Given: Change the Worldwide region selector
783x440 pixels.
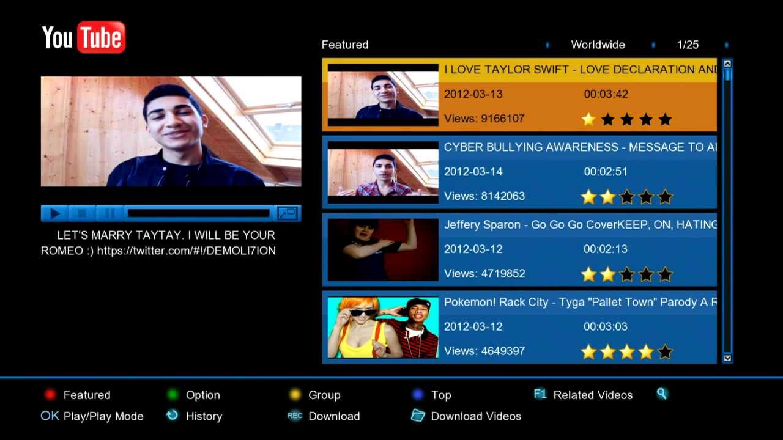Looking at the screenshot, I should [598, 45].
